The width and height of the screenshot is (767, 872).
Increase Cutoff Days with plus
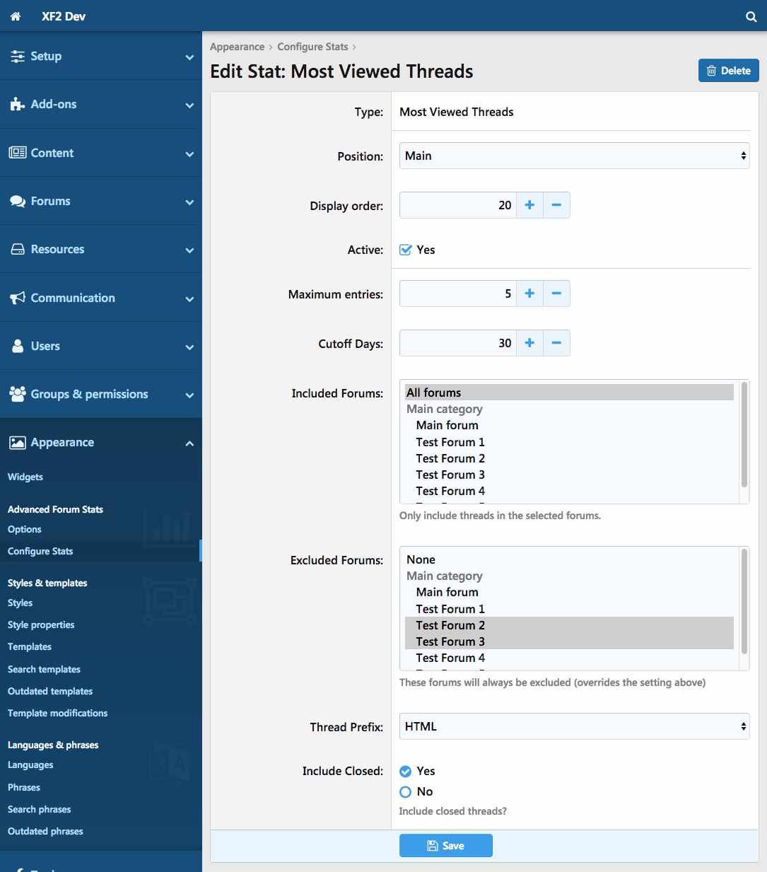529,343
